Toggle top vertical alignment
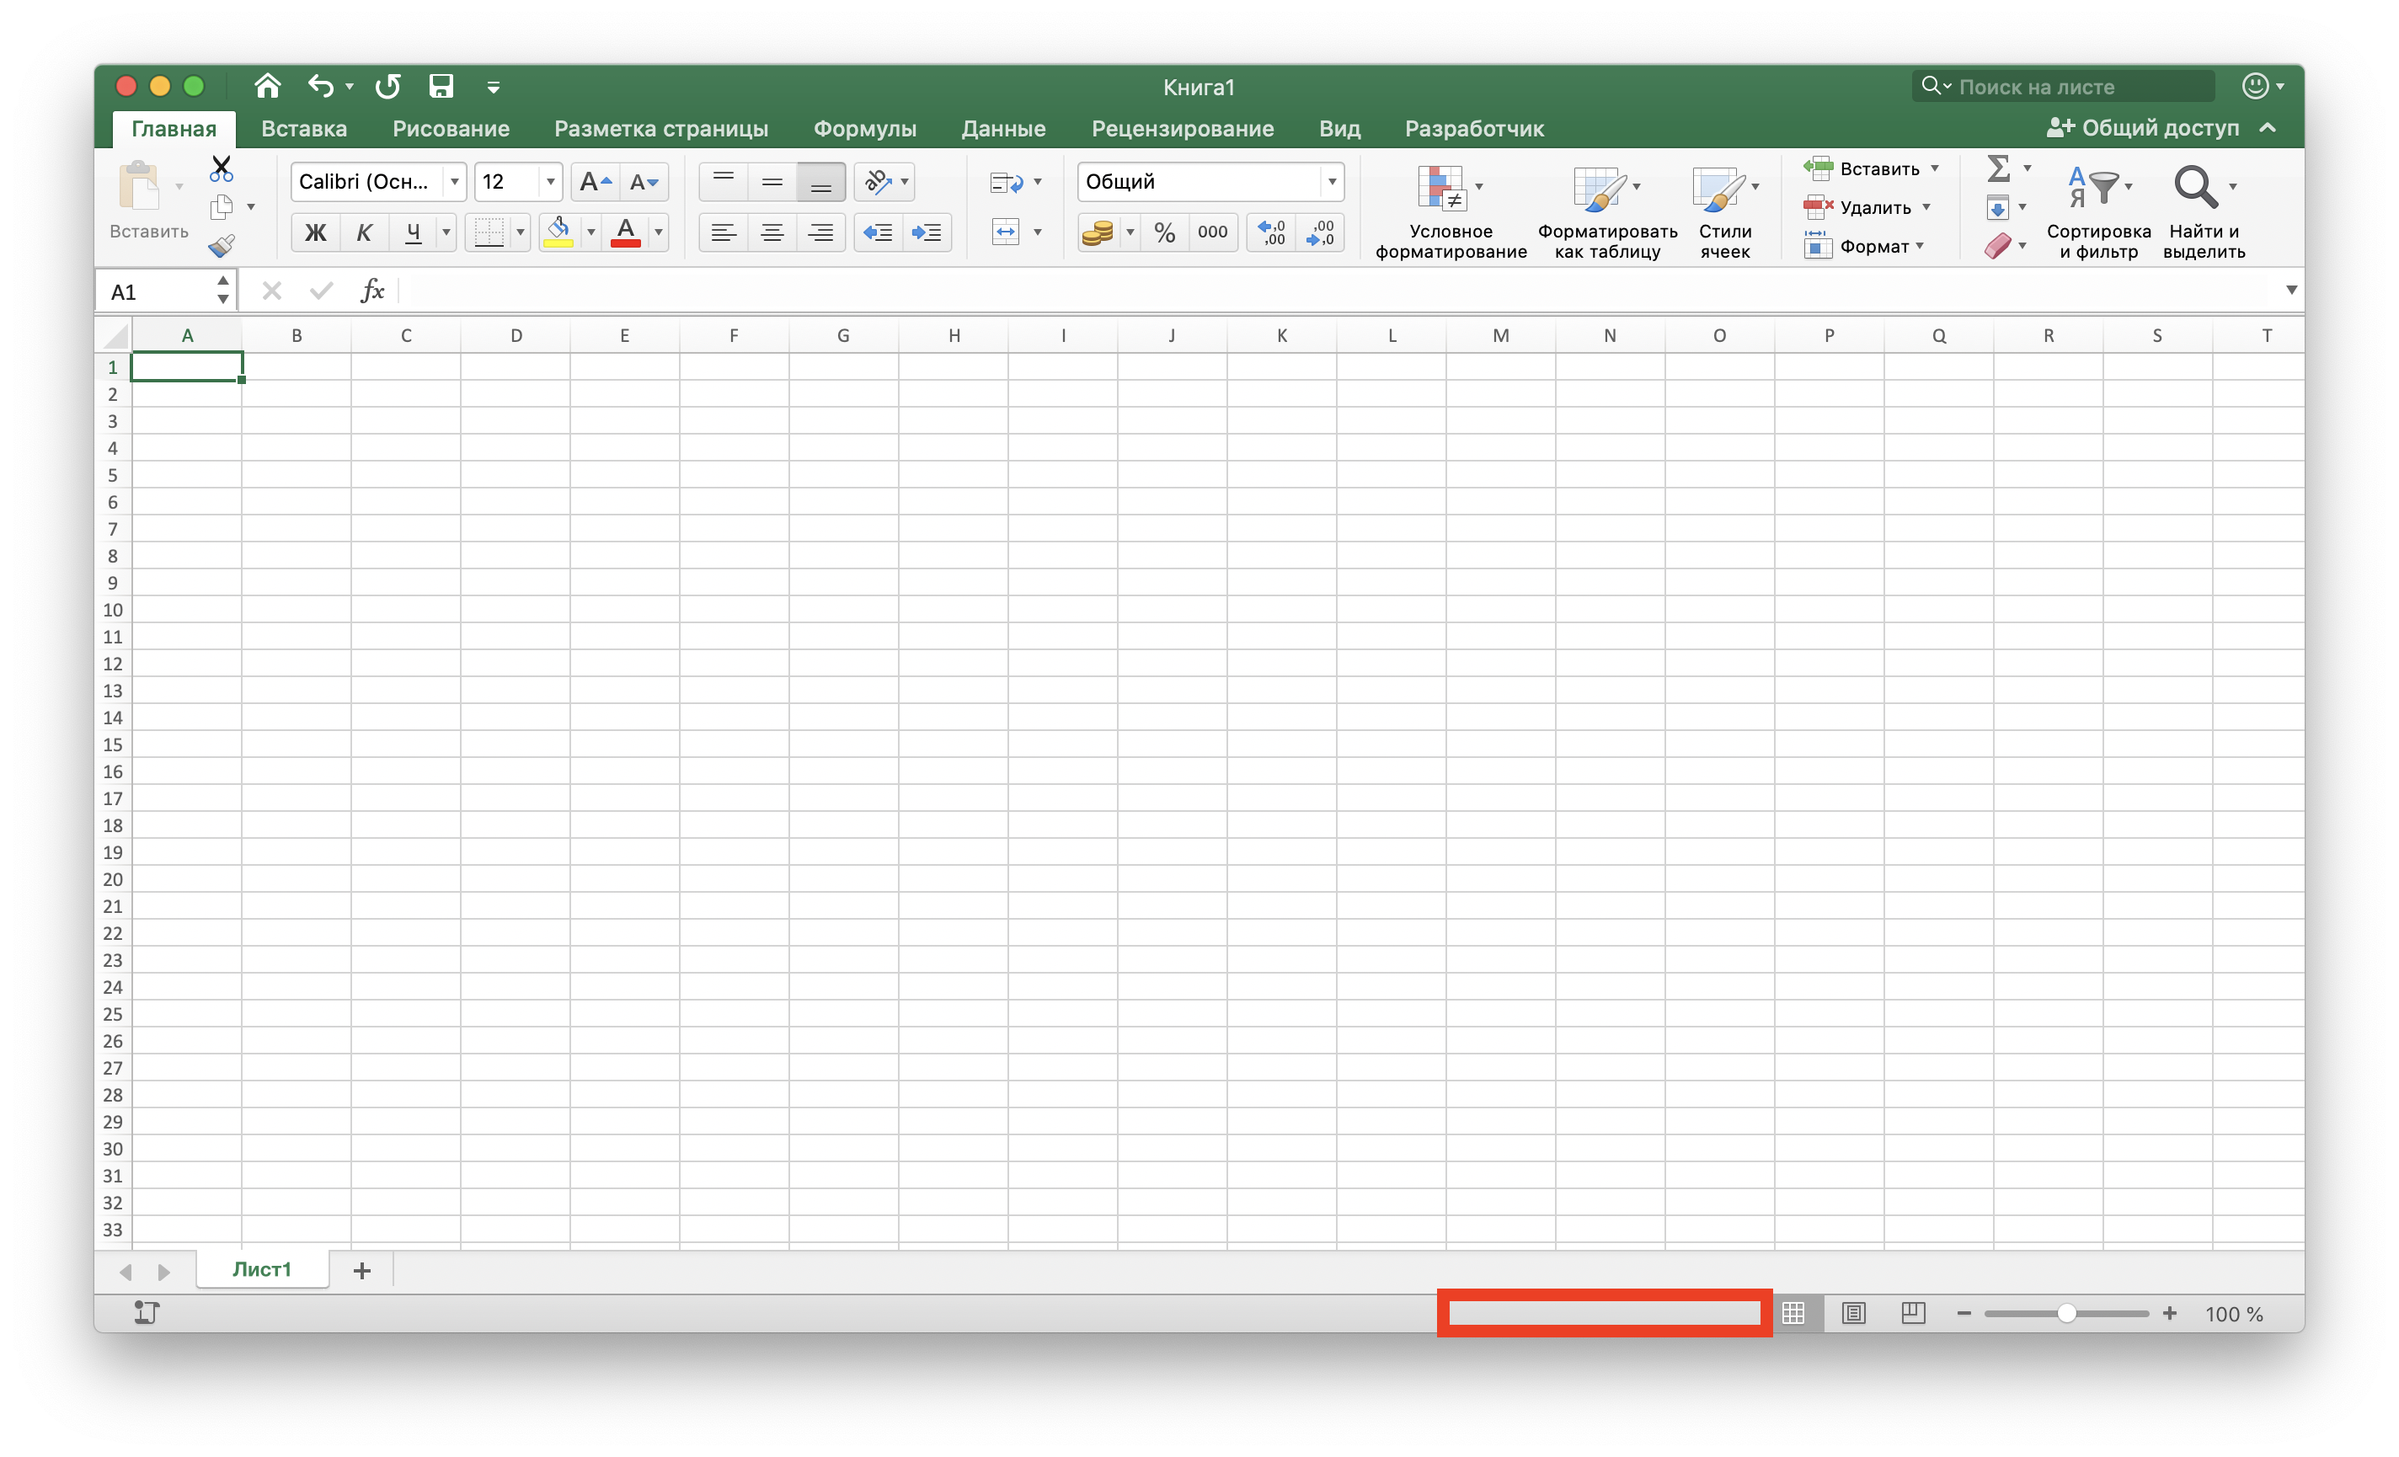The height and width of the screenshot is (1457, 2399). (724, 182)
